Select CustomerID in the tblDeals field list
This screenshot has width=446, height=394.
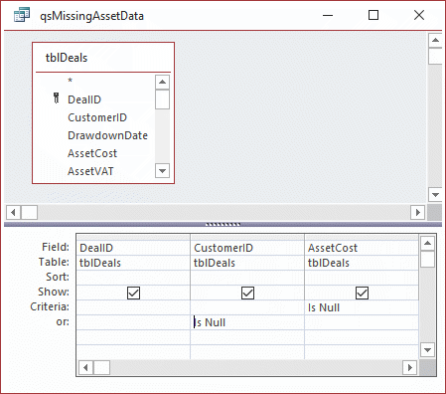click(97, 117)
